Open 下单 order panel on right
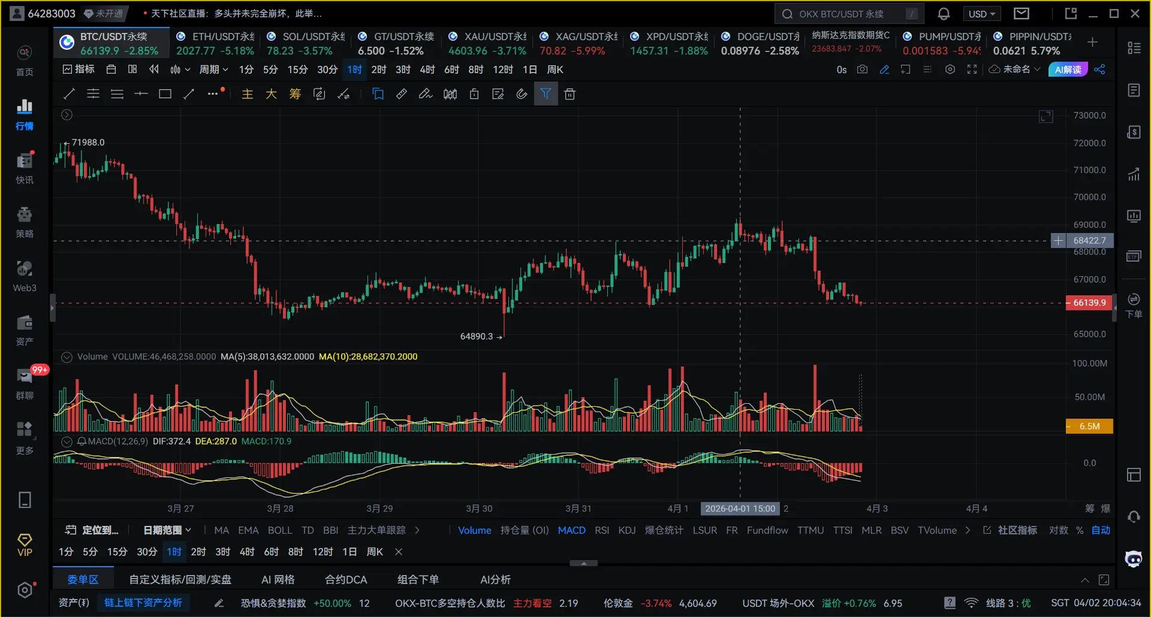1151x617 pixels. coord(1134,306)
